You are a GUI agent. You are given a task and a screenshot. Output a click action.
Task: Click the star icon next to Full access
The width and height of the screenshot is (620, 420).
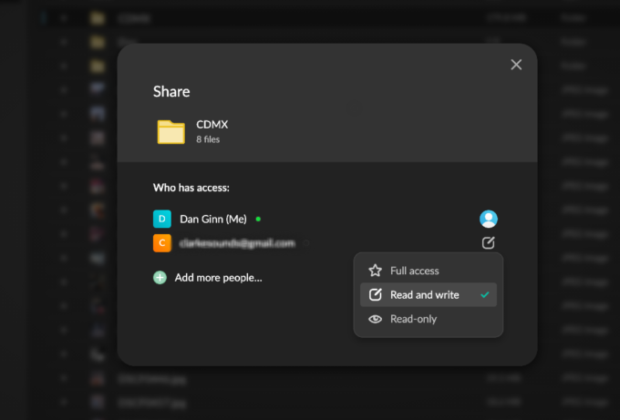click(x=375, y=271)
